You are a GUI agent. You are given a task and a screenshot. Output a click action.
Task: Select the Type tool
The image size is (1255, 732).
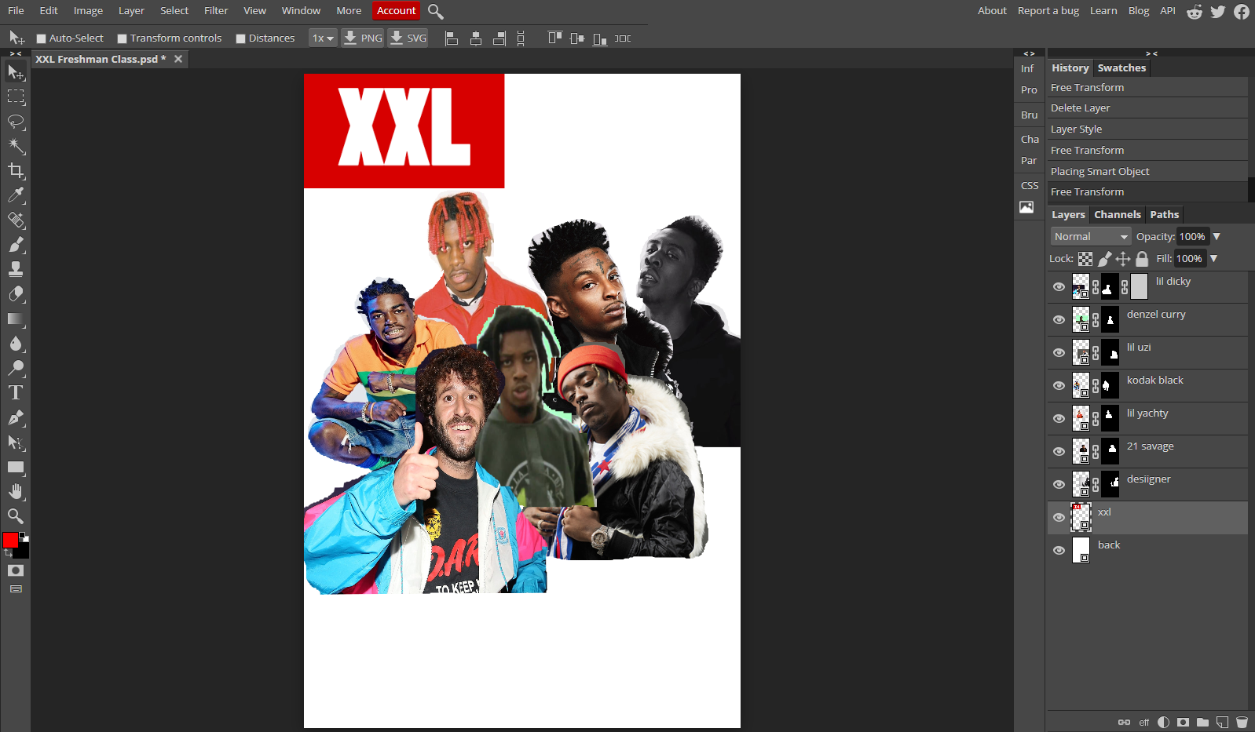(x=16, y=392)
